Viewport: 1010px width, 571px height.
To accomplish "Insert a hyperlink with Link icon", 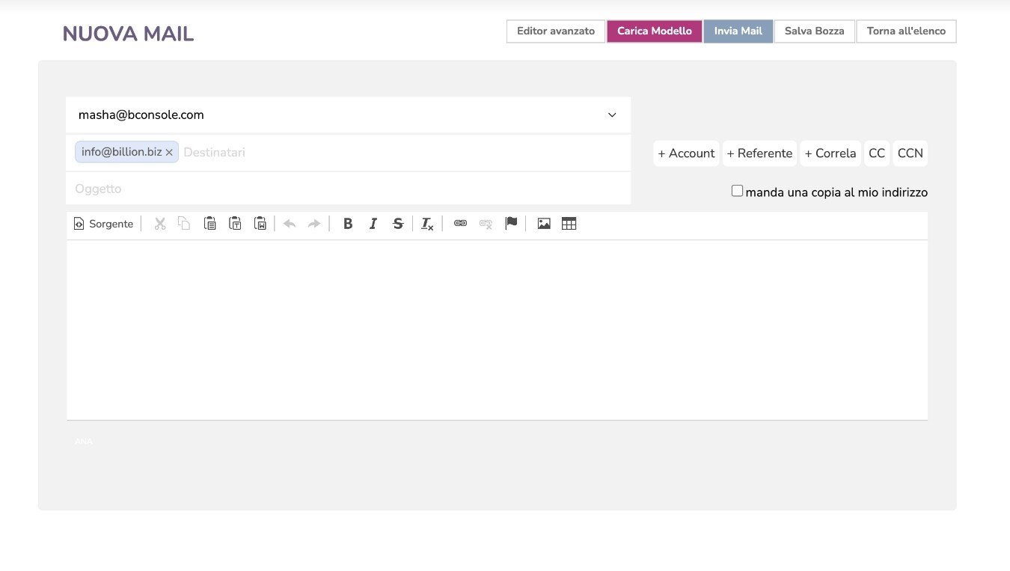I will point(460,224).
